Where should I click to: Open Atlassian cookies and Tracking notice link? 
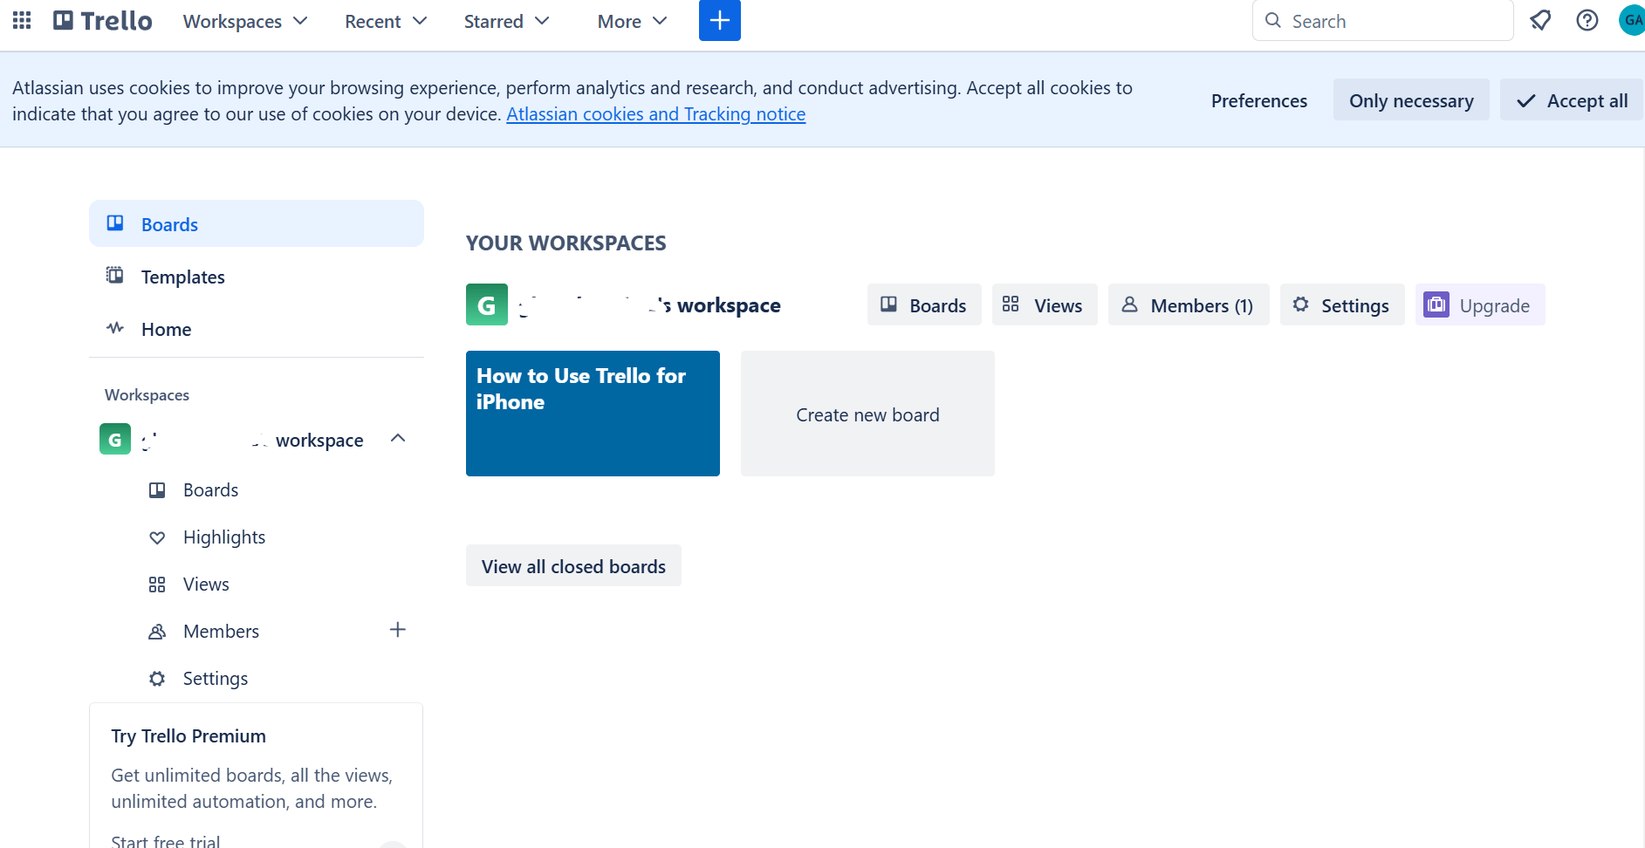(656, 114)
